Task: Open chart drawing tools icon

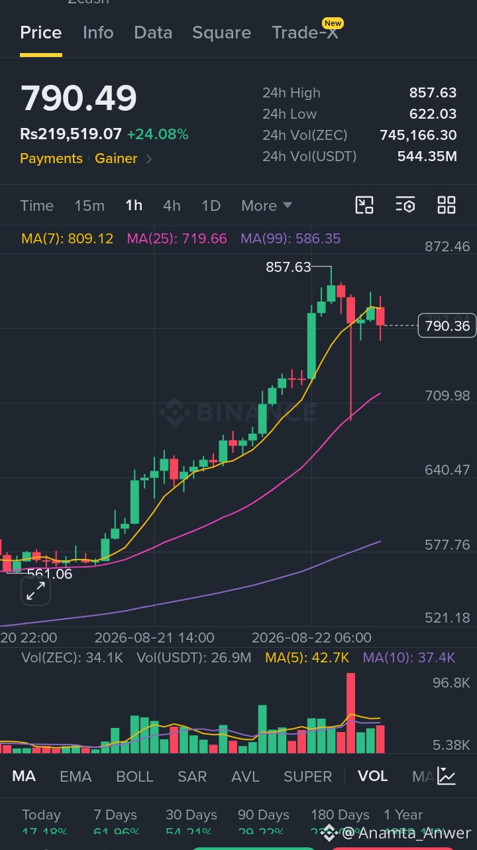Action: (x=364, y=205)
